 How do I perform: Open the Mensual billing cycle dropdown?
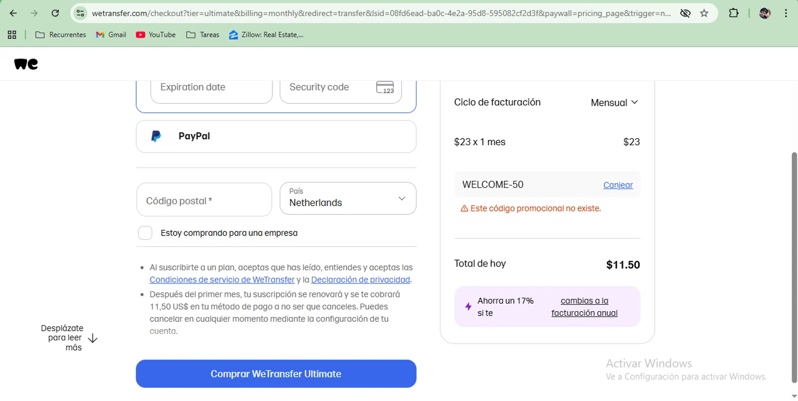pyautogui.click(x=614, y=103)
